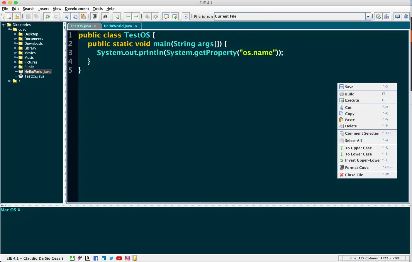Screen dimensions: 412x262
Task: Click the 'Mac OS X' output text
Action: (x=11, y=210)
